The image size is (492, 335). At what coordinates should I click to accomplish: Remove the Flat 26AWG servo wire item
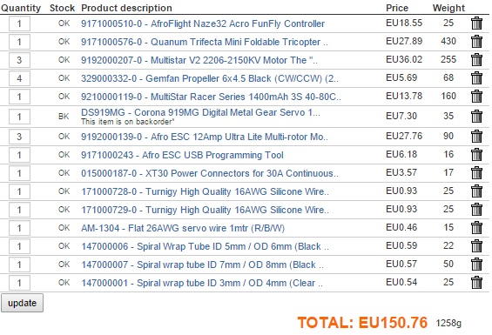coord(476,228)
